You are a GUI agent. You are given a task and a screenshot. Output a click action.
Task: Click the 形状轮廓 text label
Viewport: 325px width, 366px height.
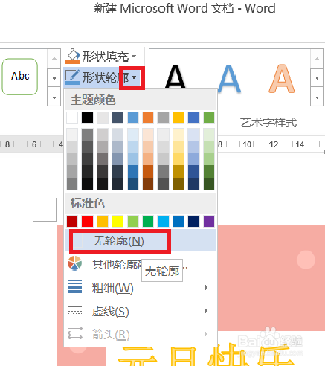click(106, 77)
